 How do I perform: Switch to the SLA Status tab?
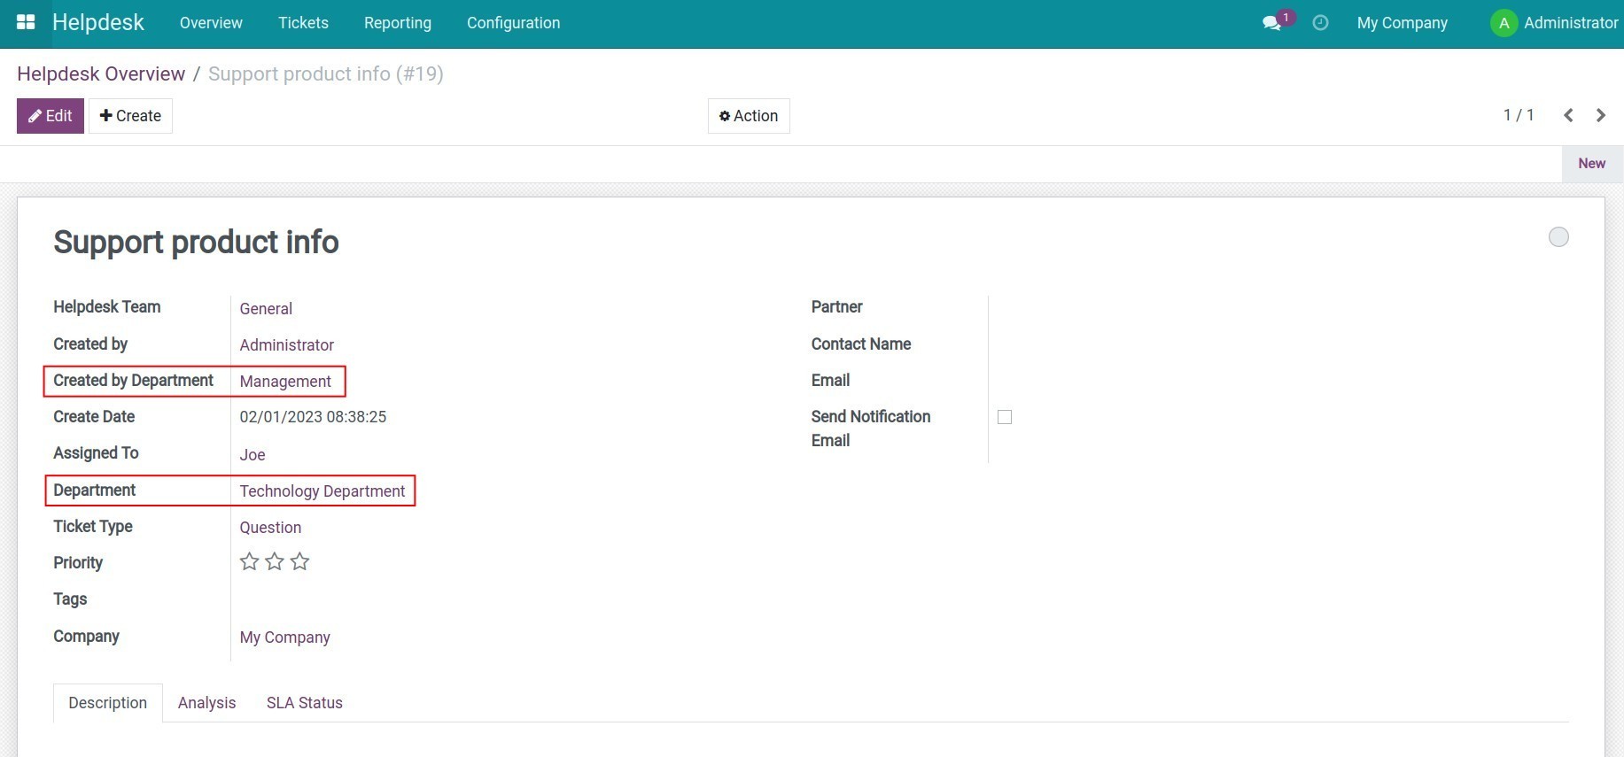pyautogui.click(x=304, y=703)
